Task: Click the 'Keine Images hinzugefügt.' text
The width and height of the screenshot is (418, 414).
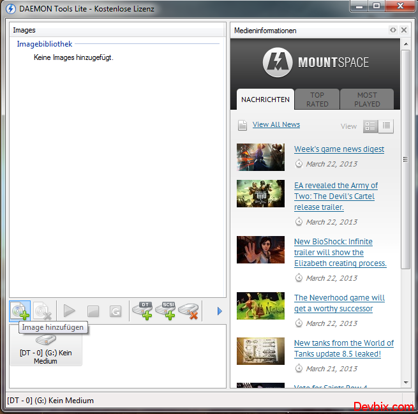Action: tap(73, 57)
